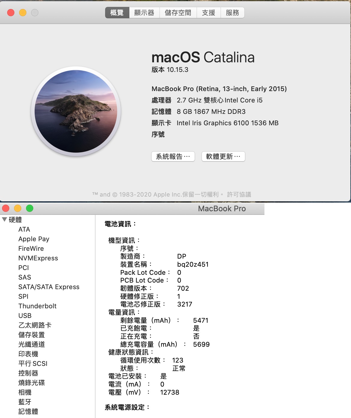Click the MacBook Pro (Retina, 13-inch, Early 2015) text
The height and width of the screenshot is (418, 351).
219,89
